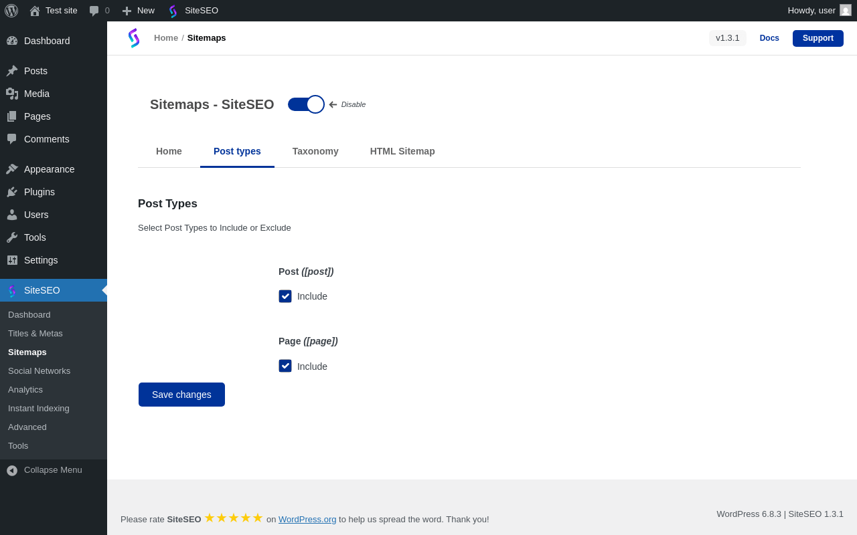Click the Tools wrench icon in sidebar

pos(12,237)
